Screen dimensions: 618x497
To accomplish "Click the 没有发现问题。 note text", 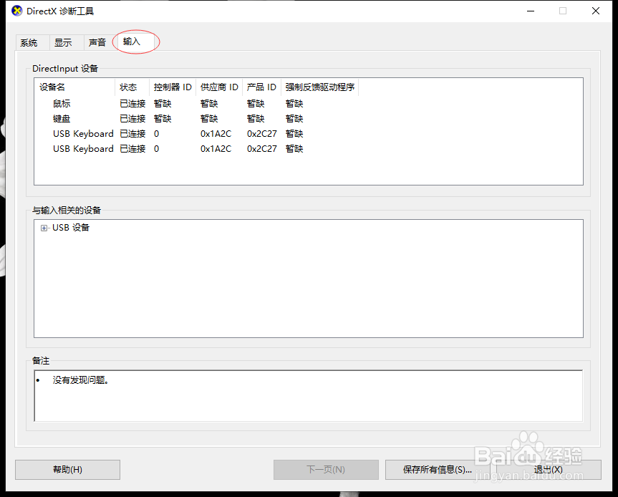I will click(81, 380).
